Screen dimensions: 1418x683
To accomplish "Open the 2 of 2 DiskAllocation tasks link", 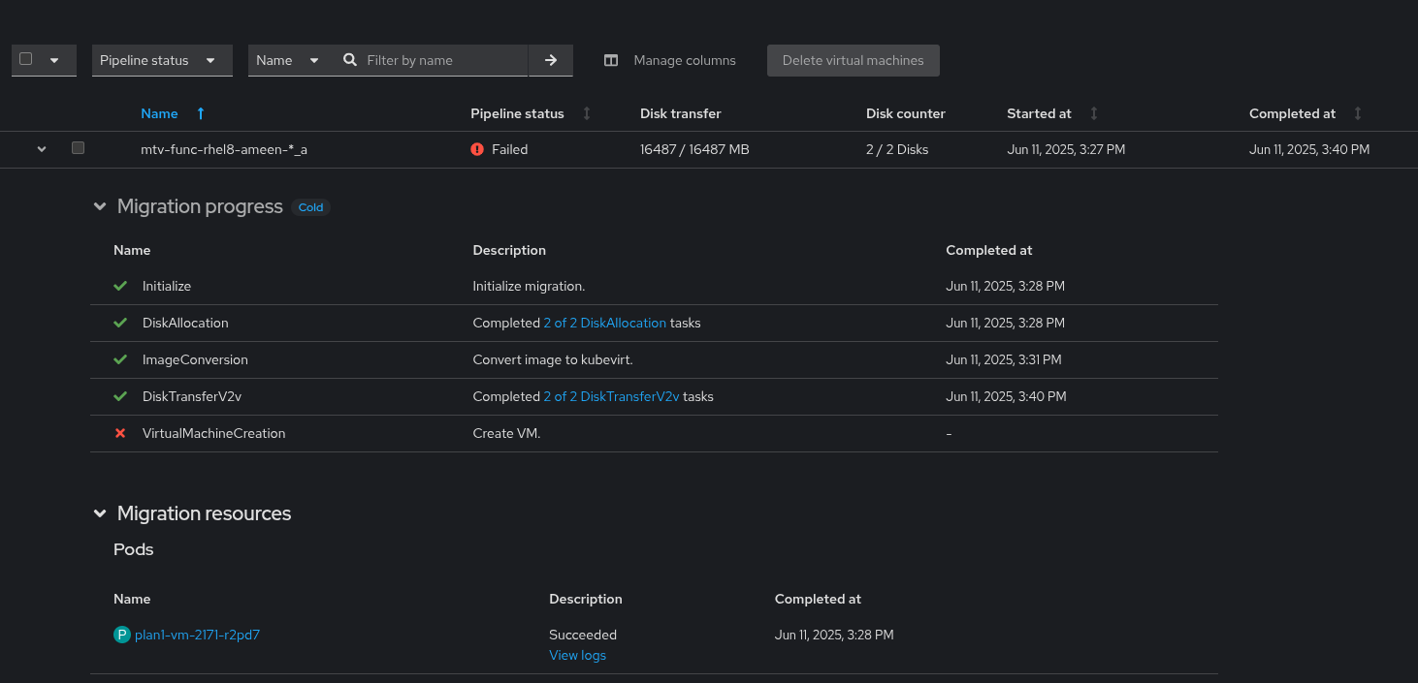I will [604, 323].
